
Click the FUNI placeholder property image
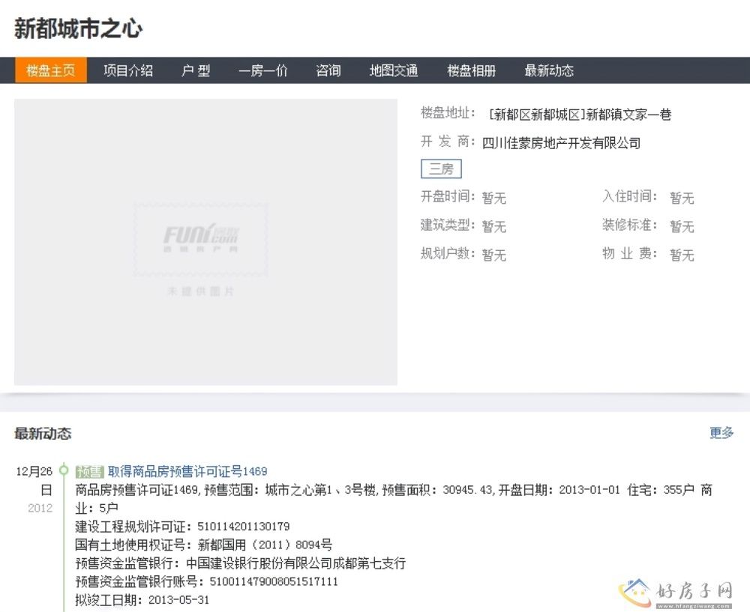[x=205, y=242]
